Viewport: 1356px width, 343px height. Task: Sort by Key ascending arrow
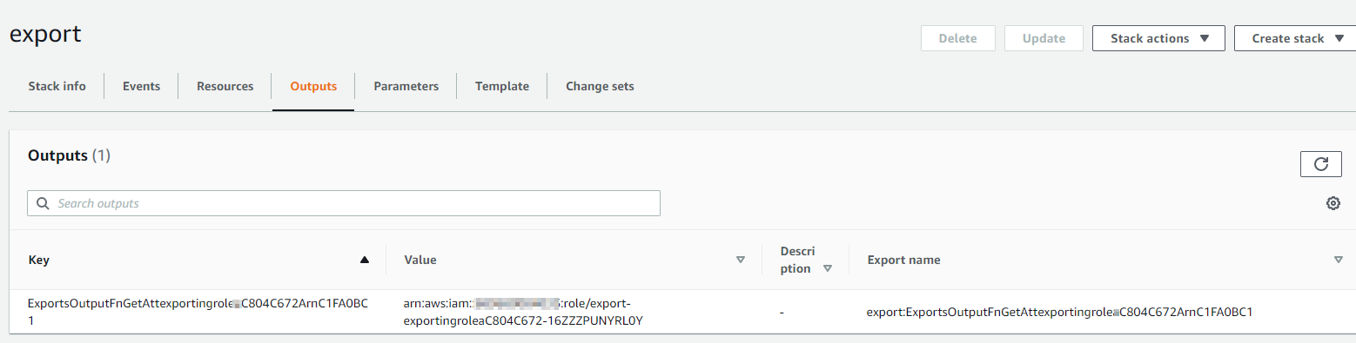(x=365, y=260)
